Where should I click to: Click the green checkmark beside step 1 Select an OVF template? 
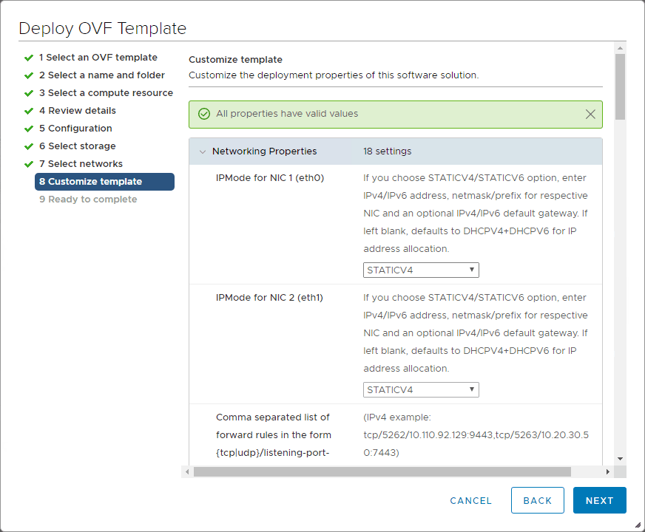[30, 57]
